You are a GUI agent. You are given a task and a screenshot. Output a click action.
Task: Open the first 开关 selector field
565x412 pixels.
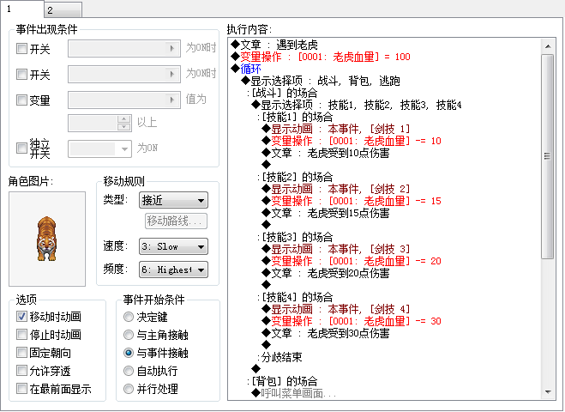pos(124,48)
